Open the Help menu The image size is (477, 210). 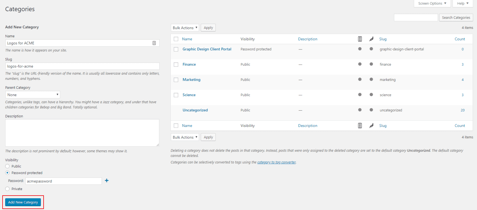click(x=462, y=3)
